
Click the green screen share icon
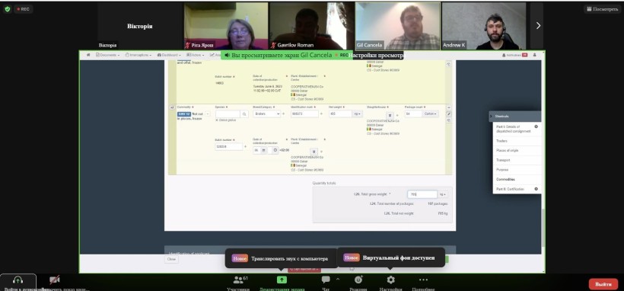click(282, 280)
